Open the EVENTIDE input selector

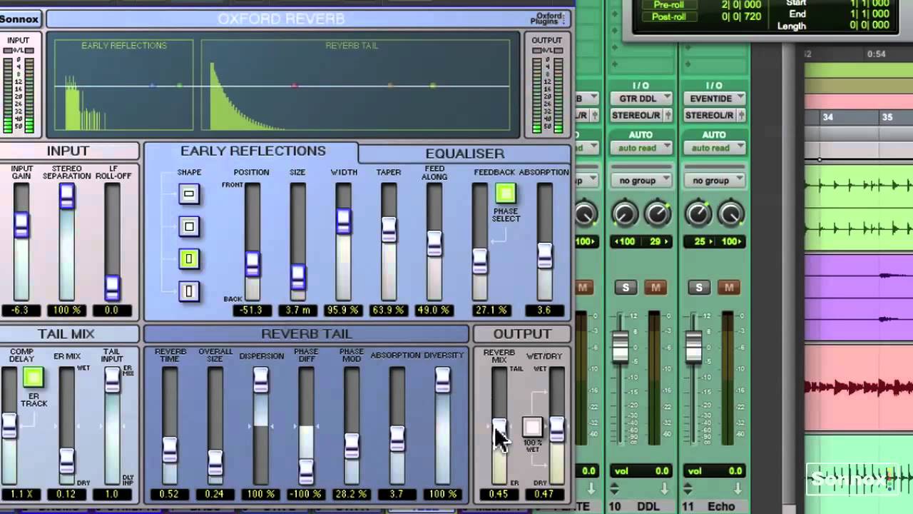pos(714,98)
